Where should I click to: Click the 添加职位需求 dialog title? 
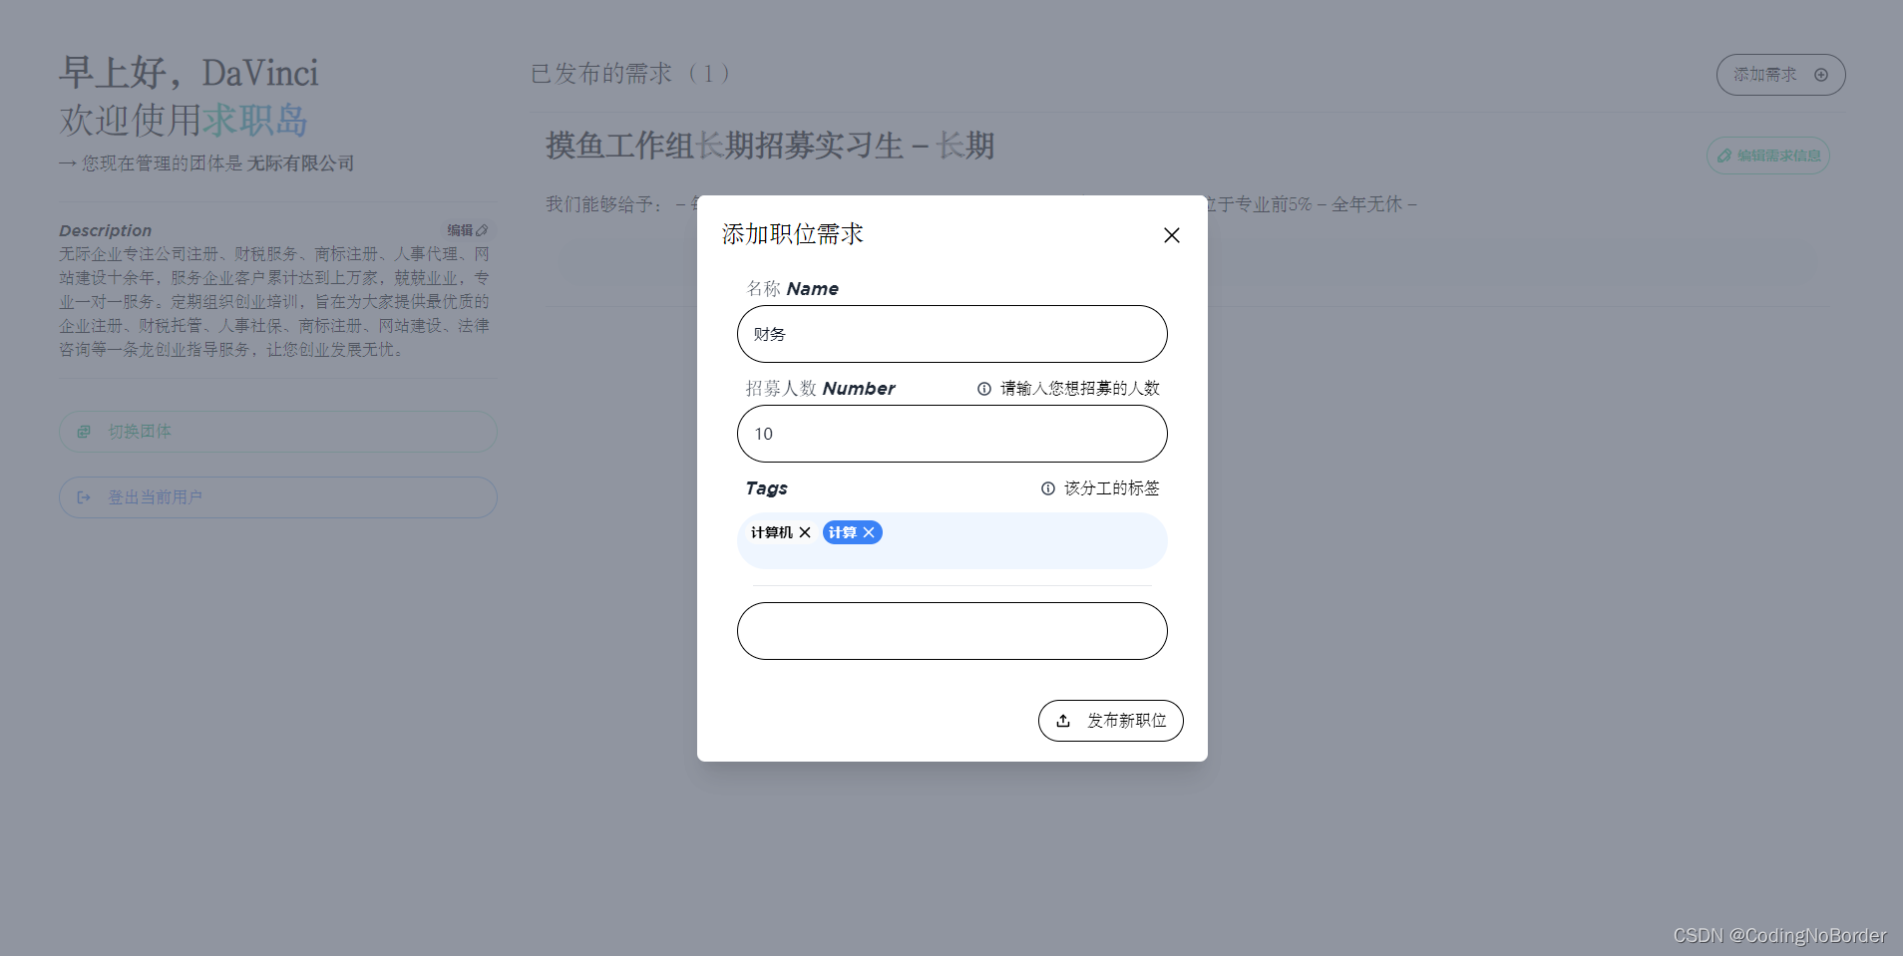coord(793,234)
